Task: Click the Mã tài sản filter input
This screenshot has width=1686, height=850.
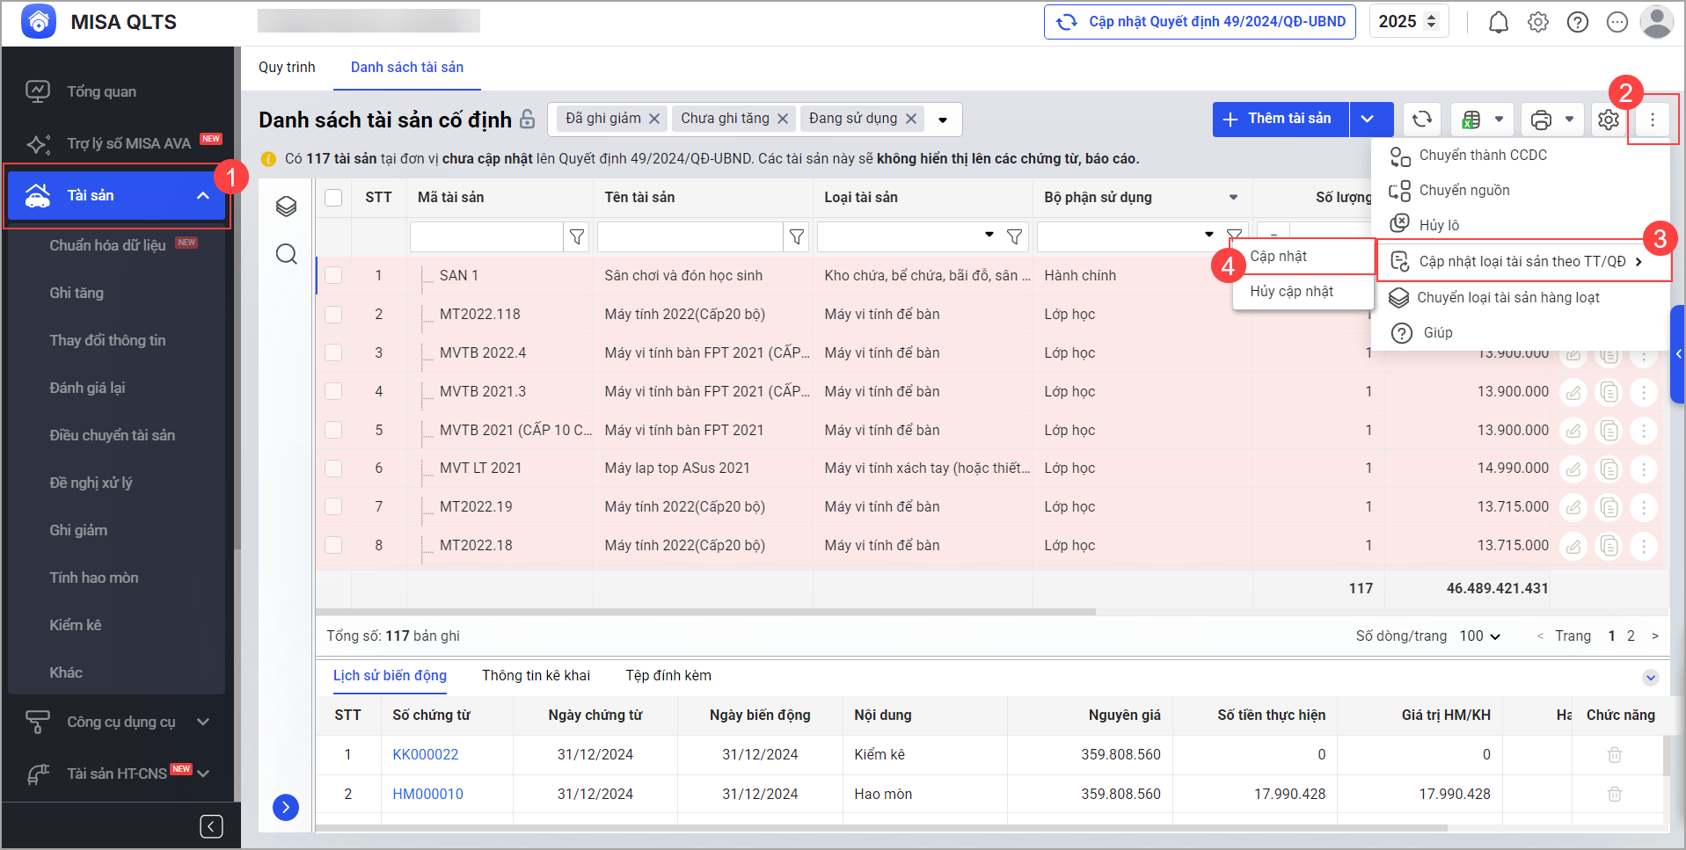Action: click(486, 236)
